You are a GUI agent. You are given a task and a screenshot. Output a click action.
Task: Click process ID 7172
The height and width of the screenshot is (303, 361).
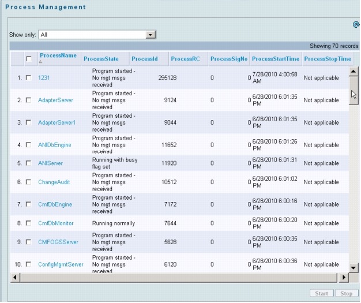point(170,204)
